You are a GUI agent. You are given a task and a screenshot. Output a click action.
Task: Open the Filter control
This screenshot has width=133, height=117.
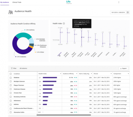(x=14, y=68)
